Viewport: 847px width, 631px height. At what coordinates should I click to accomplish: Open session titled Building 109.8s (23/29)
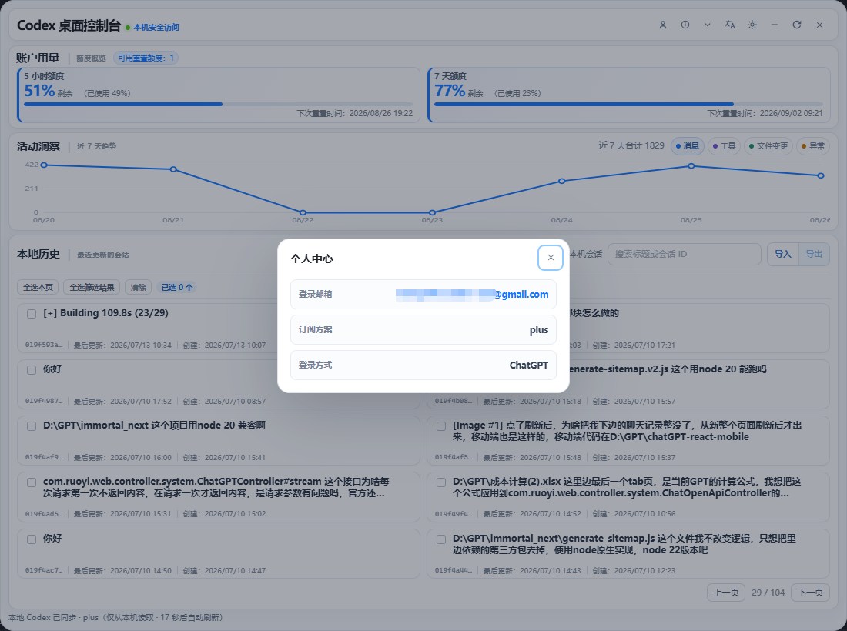point(105,313)
